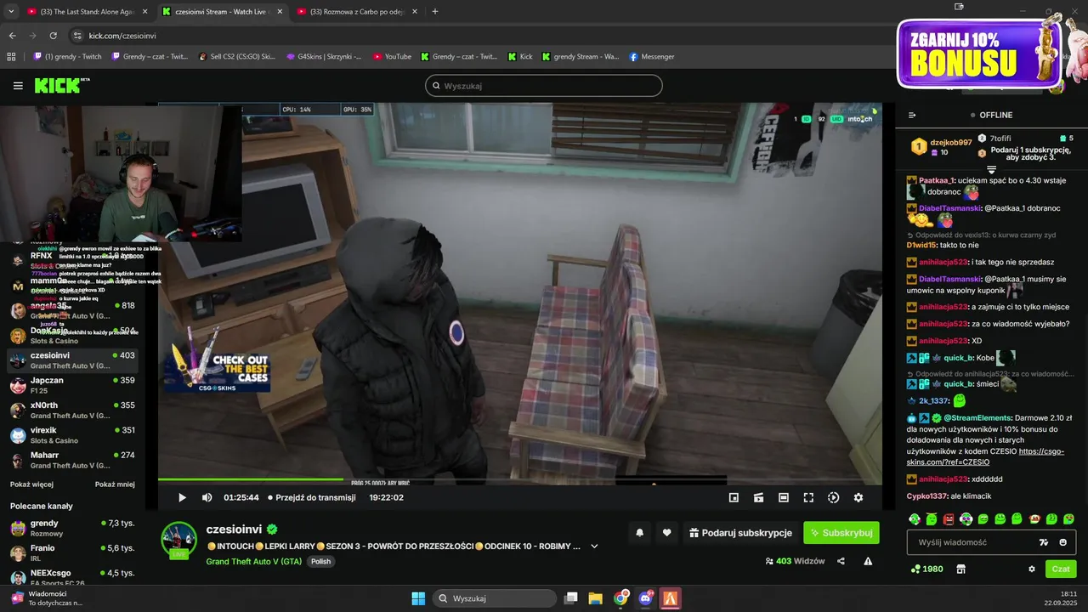Viewport: 1088px width, 612px height.
Task: Open virexik channel in sidebar
Action: (72, 435)
